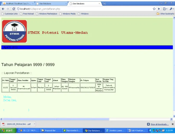Close the localhost phpMyAdmin tab
Image resolution: width=175 pixels, height=135 pixels.
coord(33,4)
